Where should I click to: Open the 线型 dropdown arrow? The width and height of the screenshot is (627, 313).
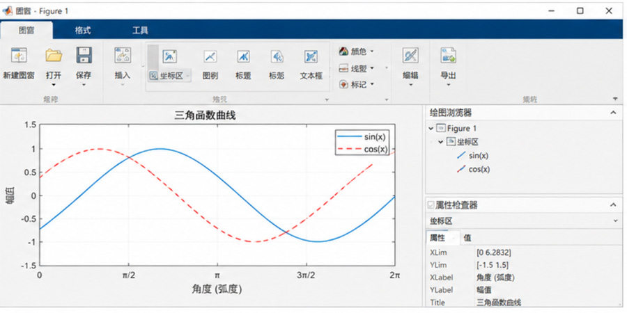pos(372,68)
